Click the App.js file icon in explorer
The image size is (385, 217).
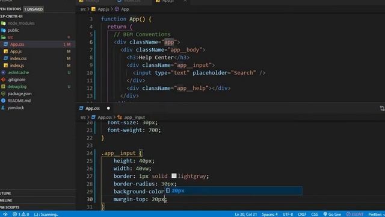point(5,51)
